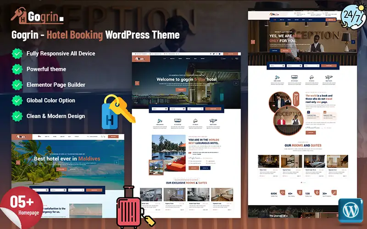Click the 600K counter in reception preview
This screenshot has width=367, height=229.
point(274,194)
